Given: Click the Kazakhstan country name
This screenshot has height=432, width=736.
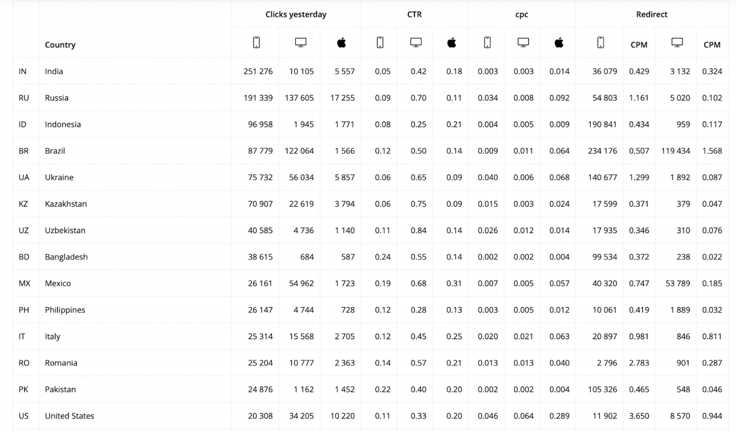Looking at the screenshot, I should click(66, 204).
